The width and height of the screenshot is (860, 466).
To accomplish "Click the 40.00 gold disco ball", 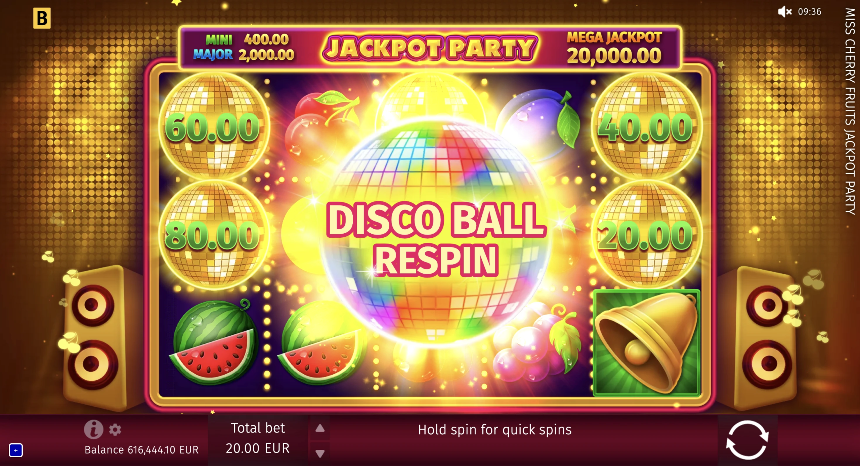I will pyautogui.click(x=646, y=126).
